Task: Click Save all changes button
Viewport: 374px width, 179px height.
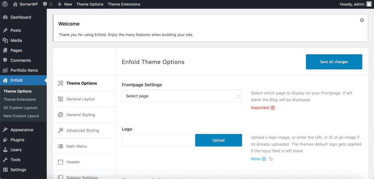Action: [334, 62]
